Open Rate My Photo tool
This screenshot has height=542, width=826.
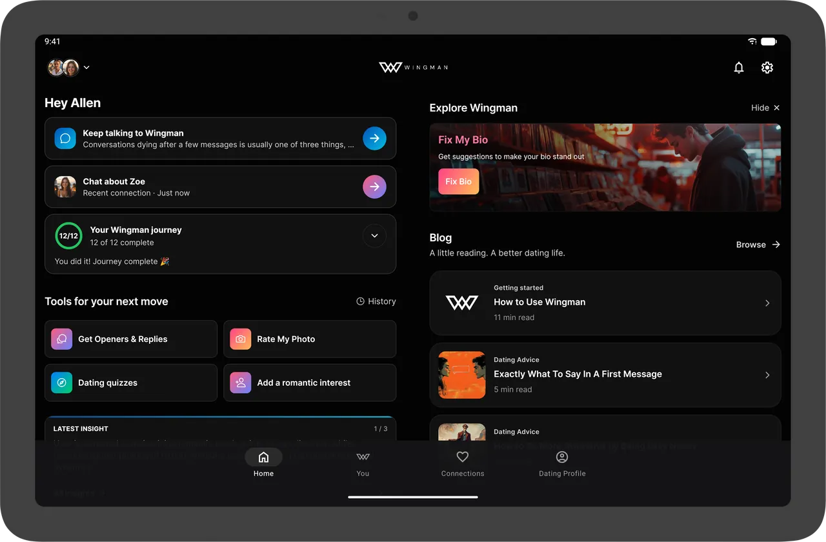tap(310, 339)
